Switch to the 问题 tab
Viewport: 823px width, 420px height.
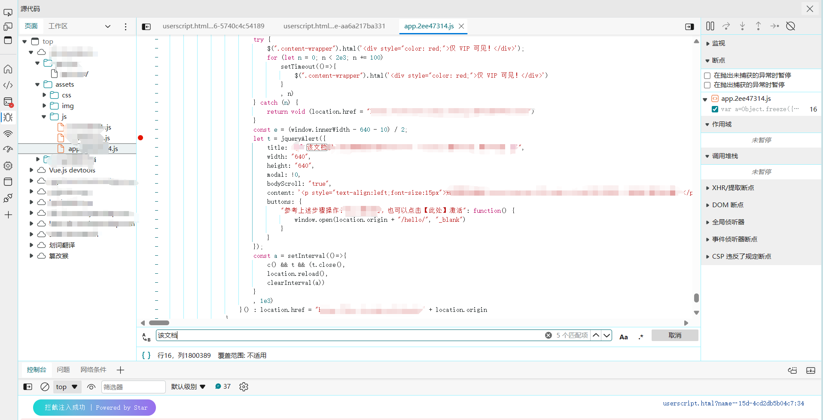click(x=63, y=369)
